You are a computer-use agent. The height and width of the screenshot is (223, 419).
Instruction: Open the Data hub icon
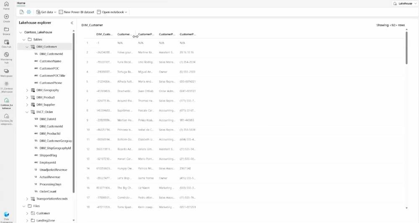pyautogui.click(x=6, y=42)
